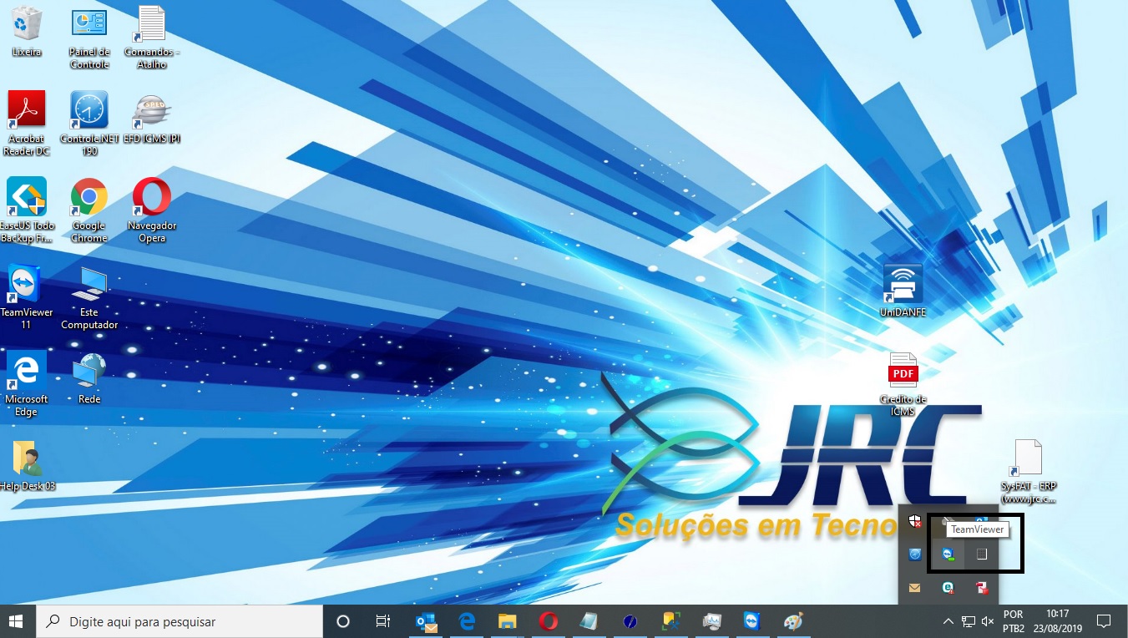
Task: Select the Credito de ICMS PDF file
Action: coord(903,384)
